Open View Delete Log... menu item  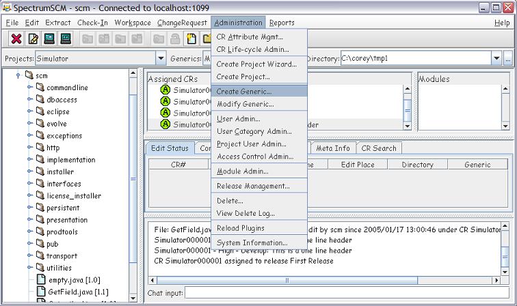[259, 213]
